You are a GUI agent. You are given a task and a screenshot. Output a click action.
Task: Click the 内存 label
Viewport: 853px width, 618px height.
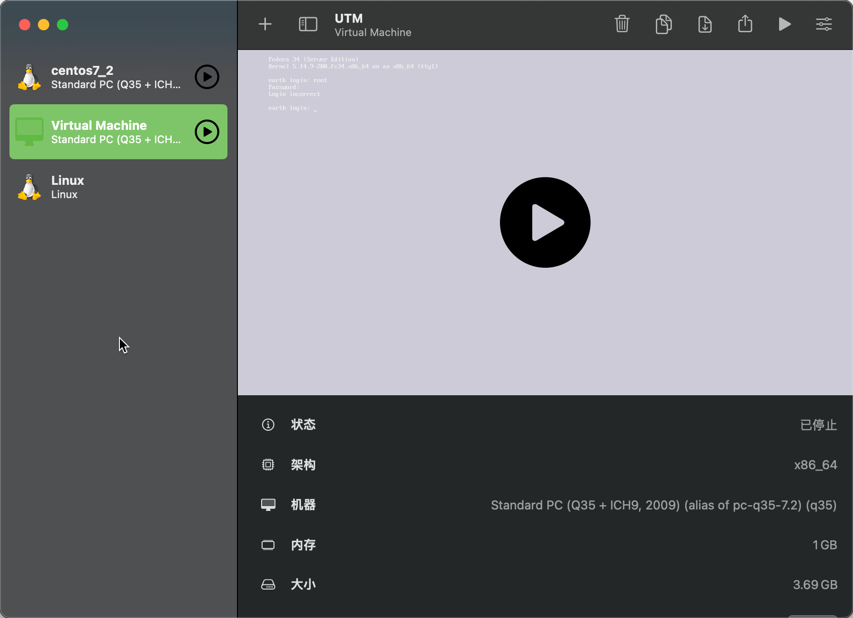click(303, 545)
